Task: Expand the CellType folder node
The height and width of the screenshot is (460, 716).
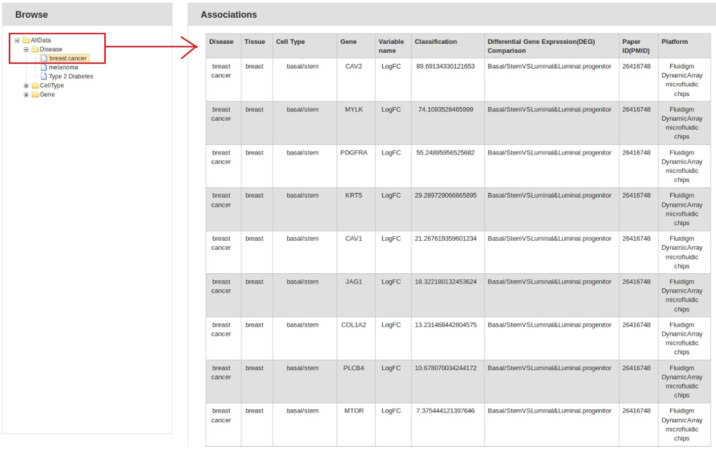Action: click(x=26, y=85)
